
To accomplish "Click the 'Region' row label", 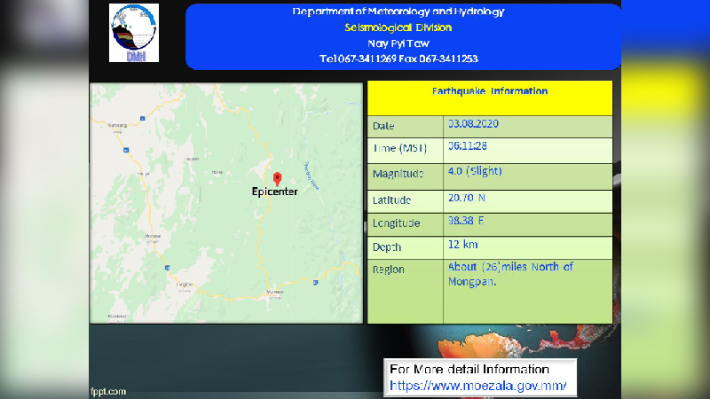I will (389, 270).
